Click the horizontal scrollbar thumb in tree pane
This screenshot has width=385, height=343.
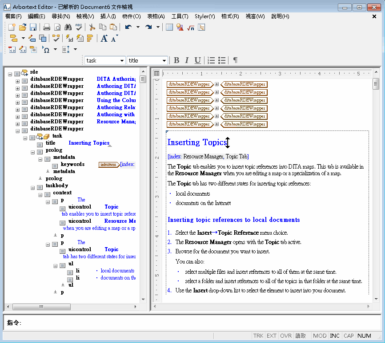[x=41, y=307]
